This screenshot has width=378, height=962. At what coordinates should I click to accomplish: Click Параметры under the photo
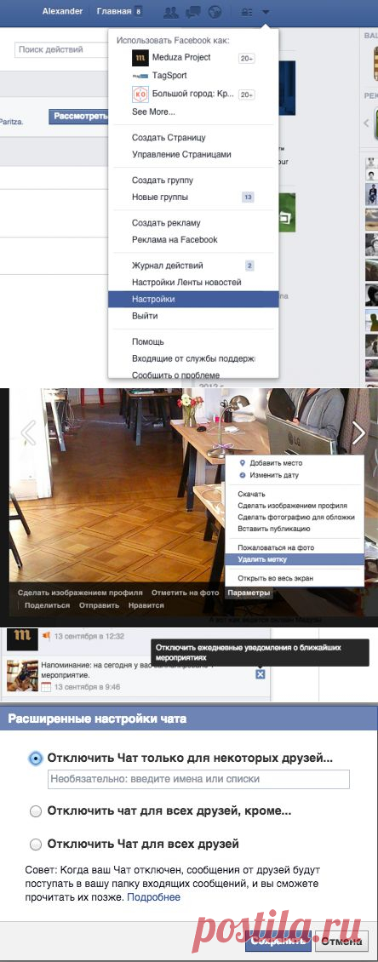coord(248,593)
